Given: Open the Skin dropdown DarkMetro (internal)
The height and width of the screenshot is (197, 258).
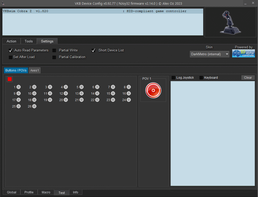Looking at the screenshot, I should [209, 54].
